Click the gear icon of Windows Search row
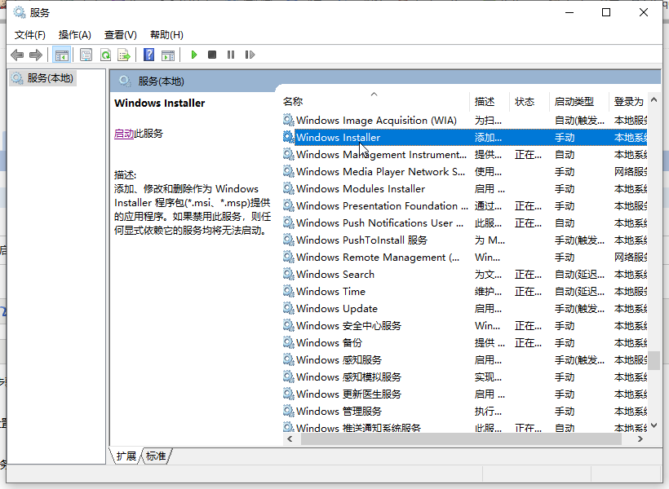 pos(289,274)
